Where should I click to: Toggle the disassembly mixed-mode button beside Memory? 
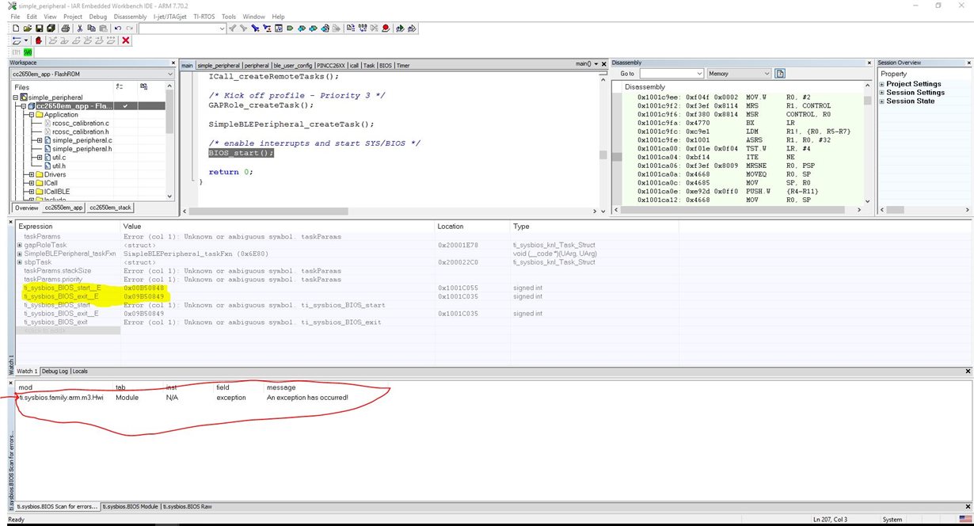click(780, 74)
